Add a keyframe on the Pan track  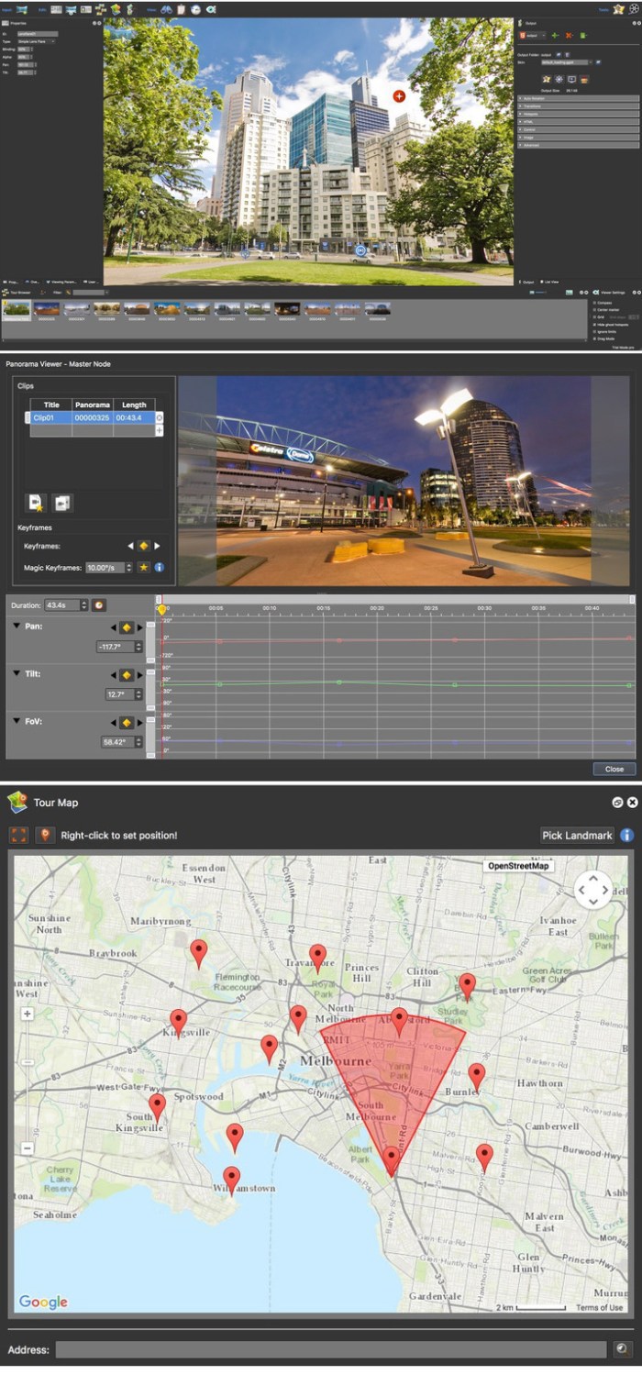pos(127,627)
